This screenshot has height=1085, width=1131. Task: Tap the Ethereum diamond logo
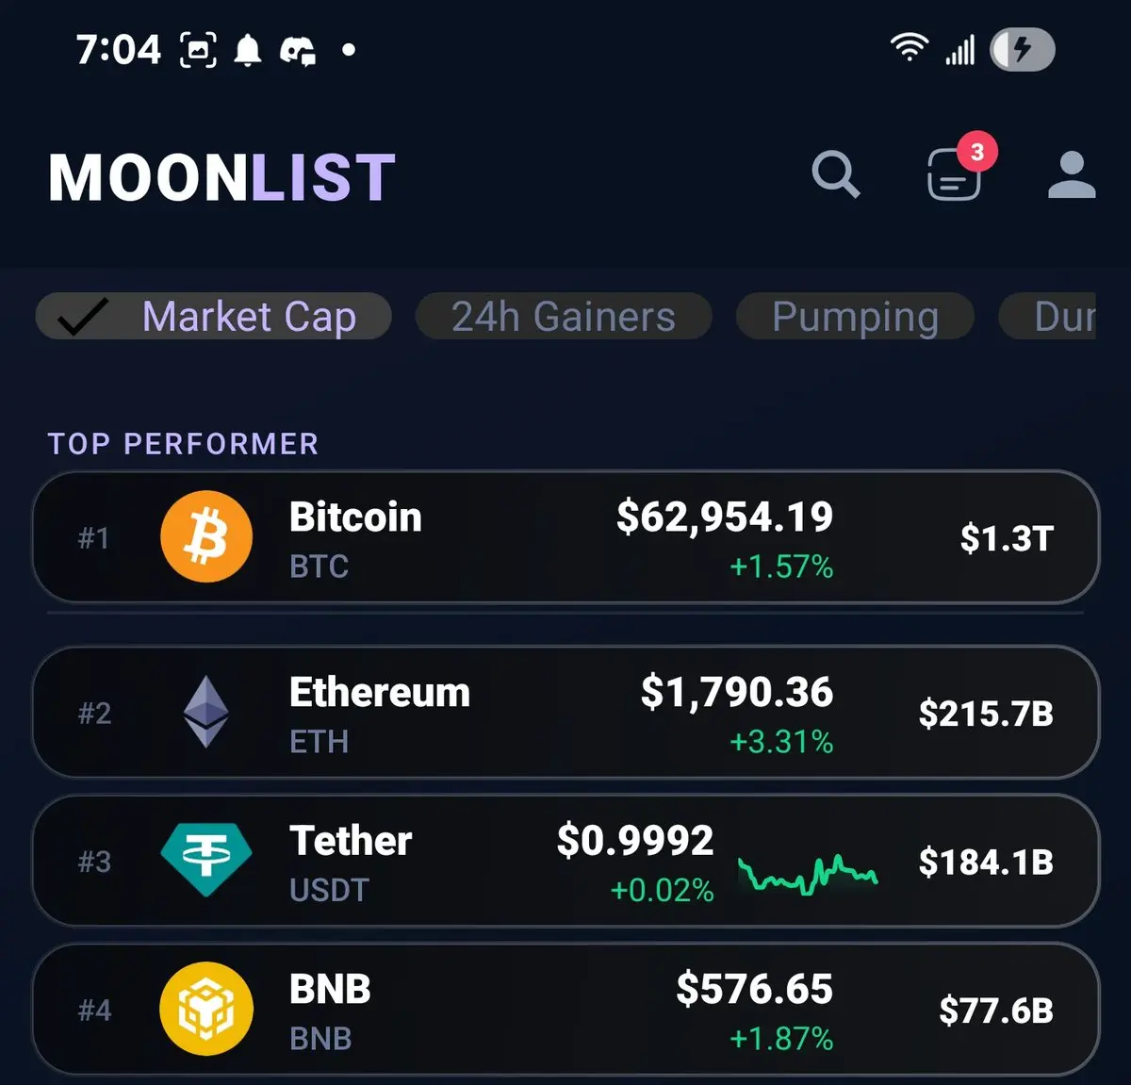205,712
